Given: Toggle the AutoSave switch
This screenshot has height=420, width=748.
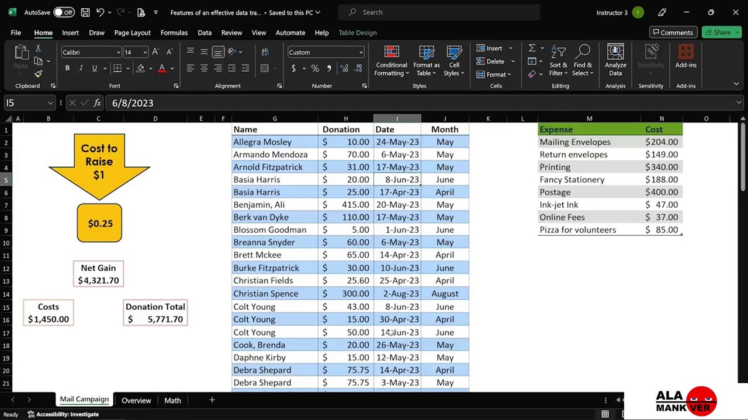Looking at the screenshot, I should pyautogui.click(x=64, y=12).
